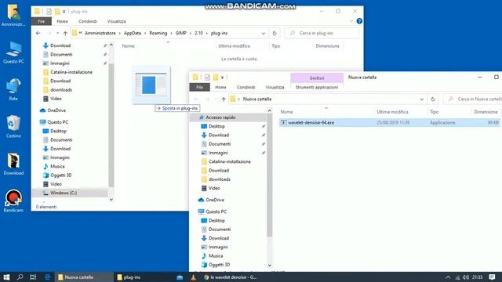The width and height of the screenshot is (502, 282).
Task: Open Mail app from taskbar
Action: [x=180, y=277]
